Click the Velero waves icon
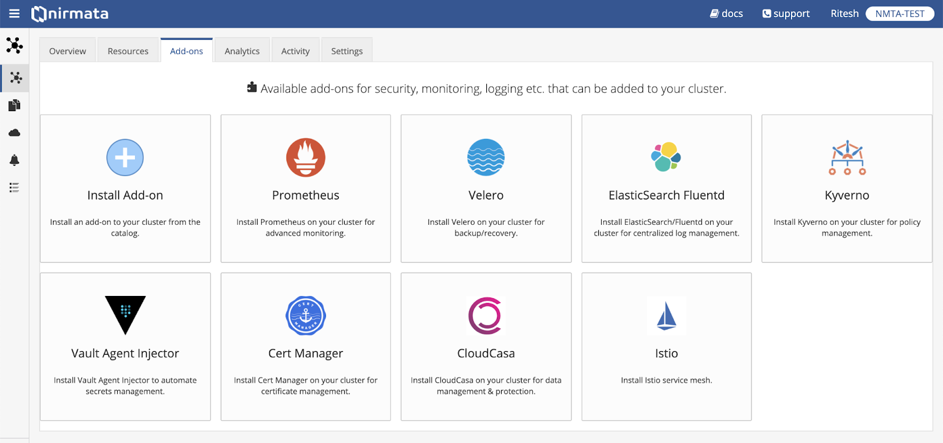 [x=486, y=158]
